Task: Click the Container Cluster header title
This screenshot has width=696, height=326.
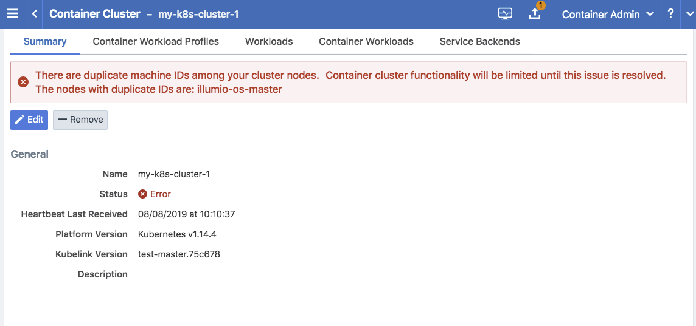Action: click(x=95, y=14)
